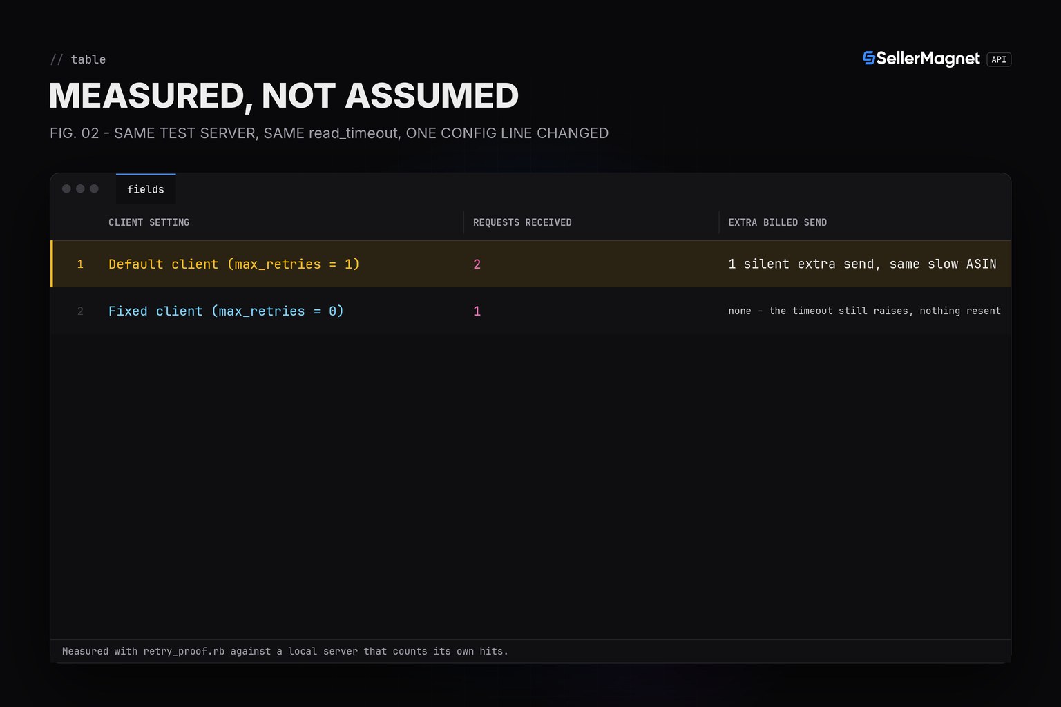
Task: Select the Fixed client (max_retries = 0) cell
Action: pyautogui.click(x=226, y=311)
